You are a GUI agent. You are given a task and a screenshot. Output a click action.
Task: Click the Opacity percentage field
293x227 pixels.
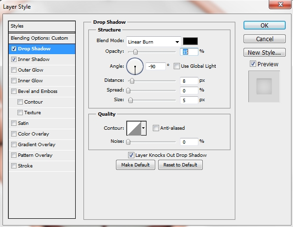(x=189, y=52)
